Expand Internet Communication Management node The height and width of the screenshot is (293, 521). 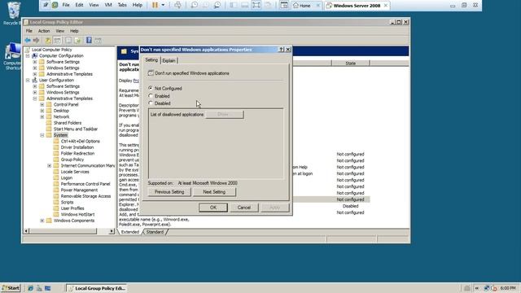[50, 165]
